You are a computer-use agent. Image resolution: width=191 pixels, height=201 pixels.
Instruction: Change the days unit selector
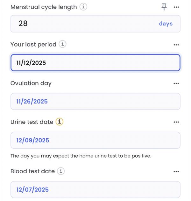click(x=166, y=24)
